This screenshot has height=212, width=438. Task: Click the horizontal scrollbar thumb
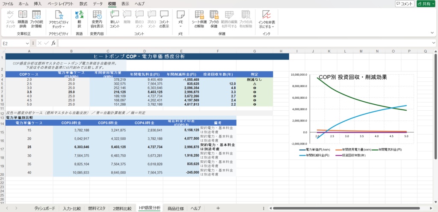[x=346, y=208]
